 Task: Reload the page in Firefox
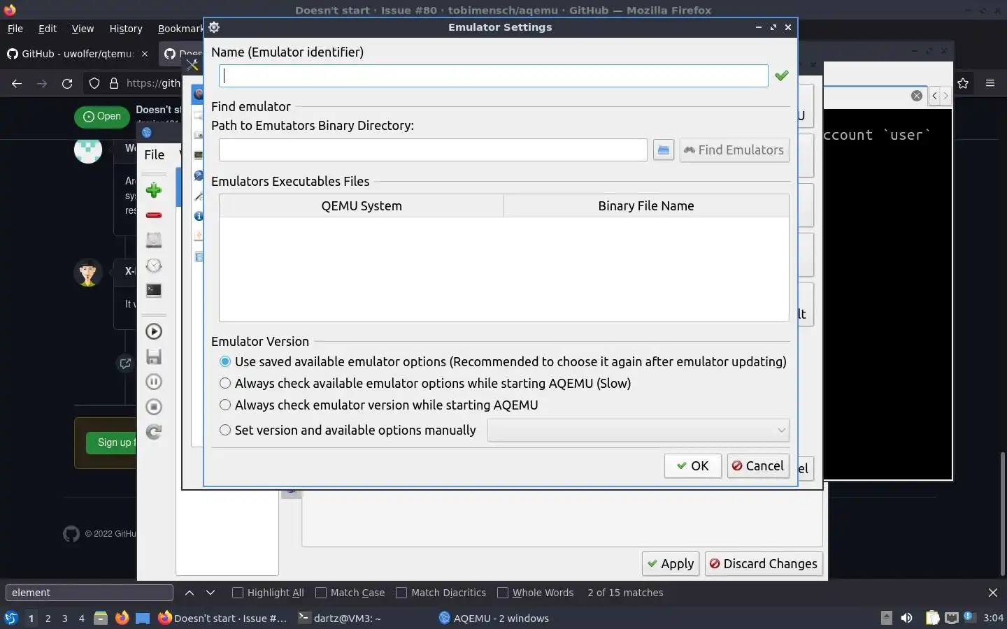67,83
